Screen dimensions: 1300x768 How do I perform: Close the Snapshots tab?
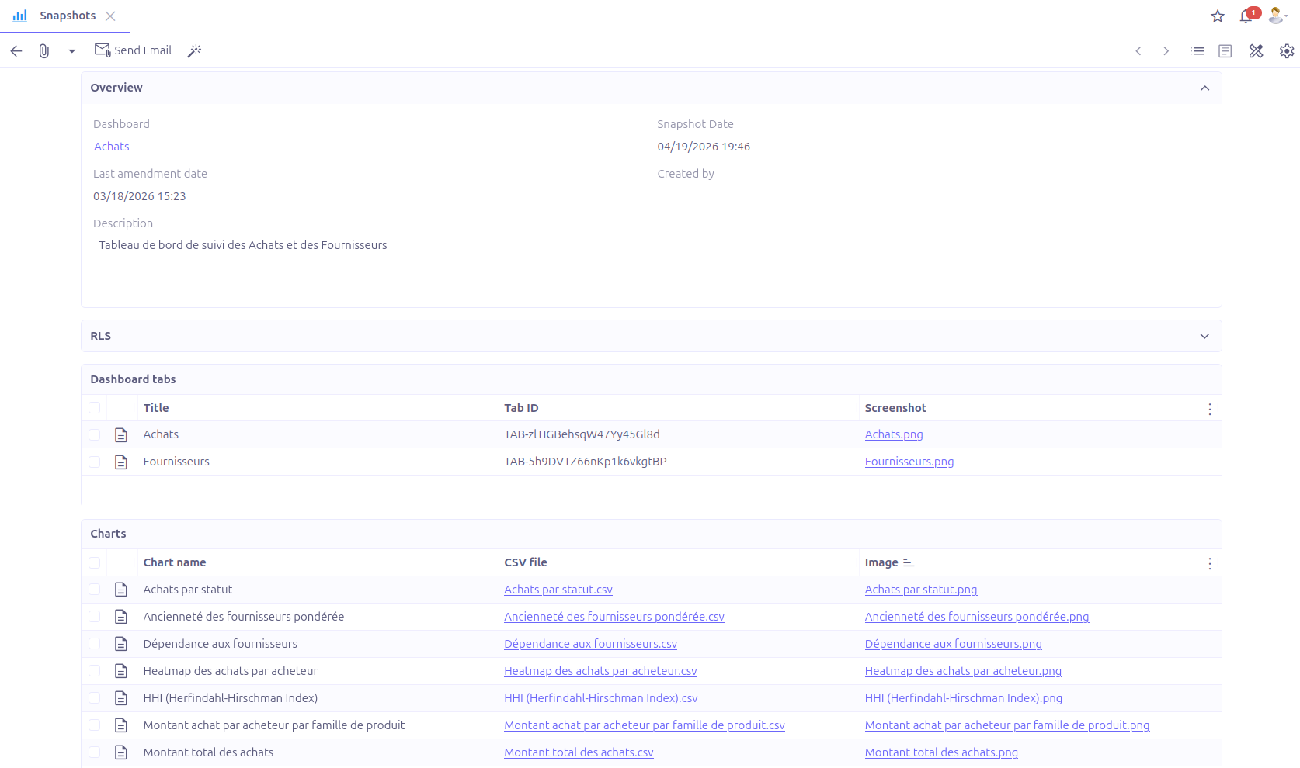point(110,16)
